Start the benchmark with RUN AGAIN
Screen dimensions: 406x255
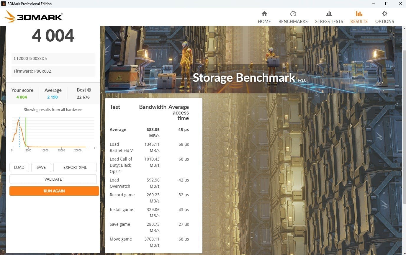pyautogui.click(x=54, y=191)
